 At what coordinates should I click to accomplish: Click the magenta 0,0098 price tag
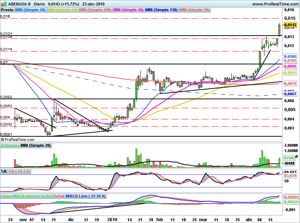tap(290, 67)
